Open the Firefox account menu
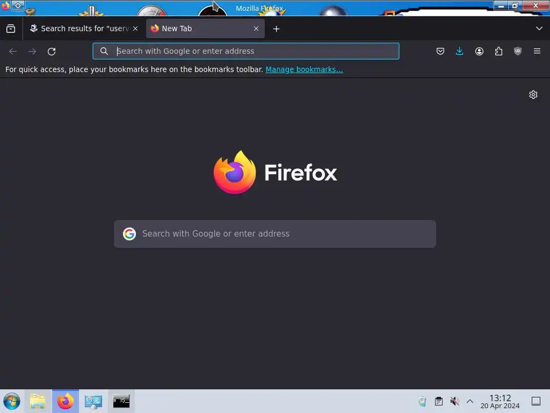 tap(479, 51)
